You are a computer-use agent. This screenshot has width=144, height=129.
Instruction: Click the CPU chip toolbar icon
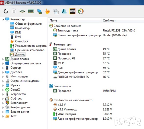[22, 11]
